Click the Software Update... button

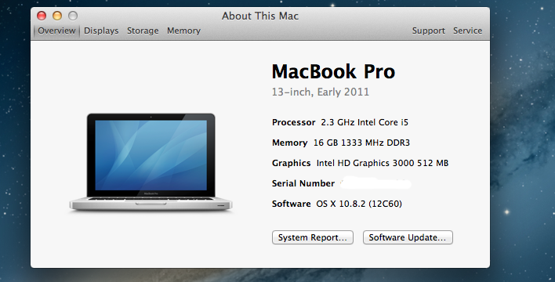[408, 237]
